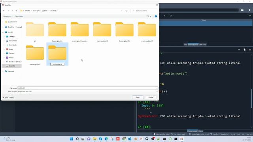The image size is (253, 142).
Task: Collapse This PC tree node
Action: [x=3, y=32]
